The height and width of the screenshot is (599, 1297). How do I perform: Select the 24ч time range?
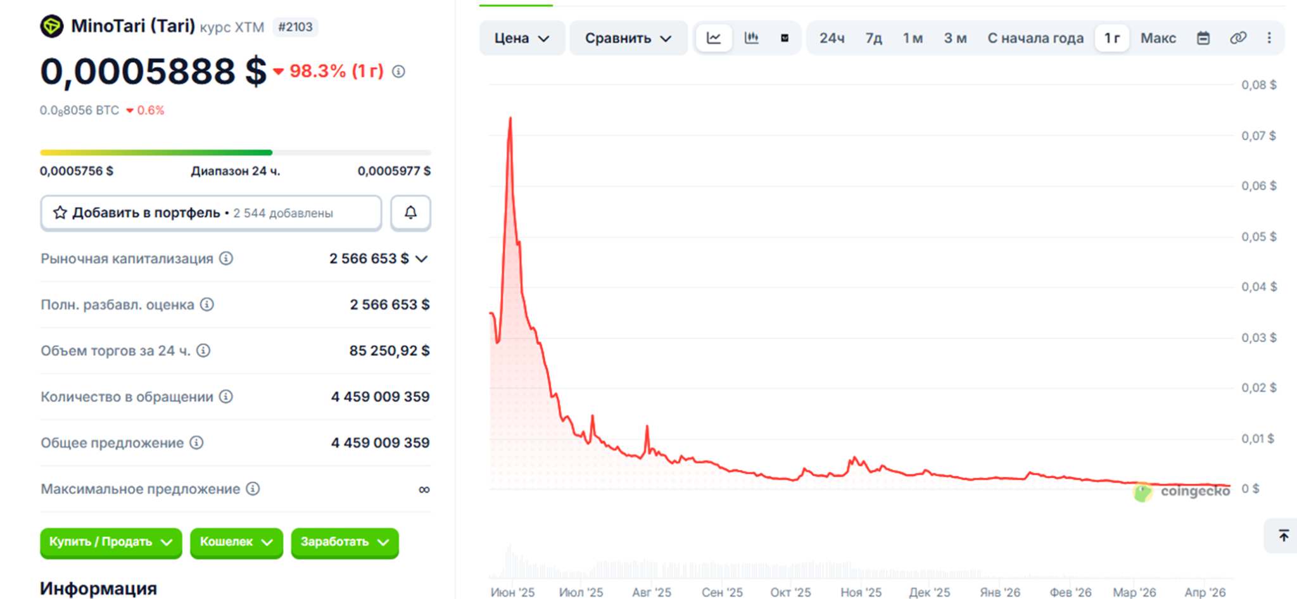(832, 38)
